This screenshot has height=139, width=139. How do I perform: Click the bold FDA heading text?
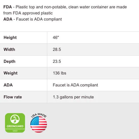click(x=8, y=7)
